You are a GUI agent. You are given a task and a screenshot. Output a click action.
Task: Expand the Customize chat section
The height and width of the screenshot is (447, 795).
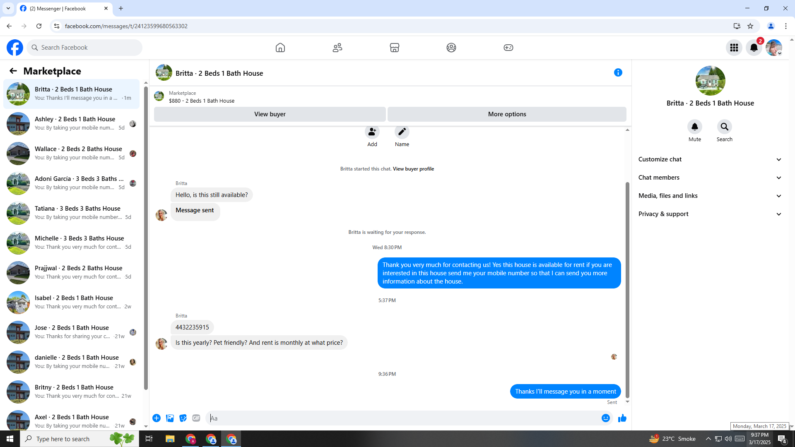pos(710,159)
